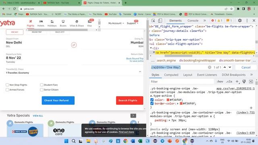Show more DevTools tabs next to Console
258x145 pixels.
[204, 21]
